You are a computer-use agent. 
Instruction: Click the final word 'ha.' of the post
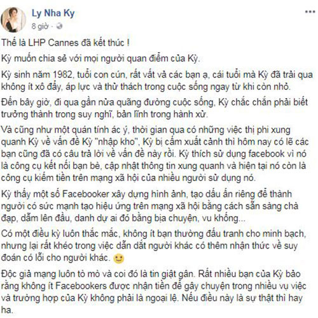[7, 310]
